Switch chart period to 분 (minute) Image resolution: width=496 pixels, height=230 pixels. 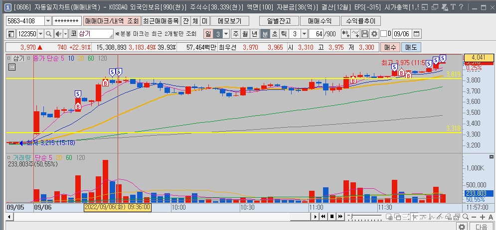pos(265,34)
